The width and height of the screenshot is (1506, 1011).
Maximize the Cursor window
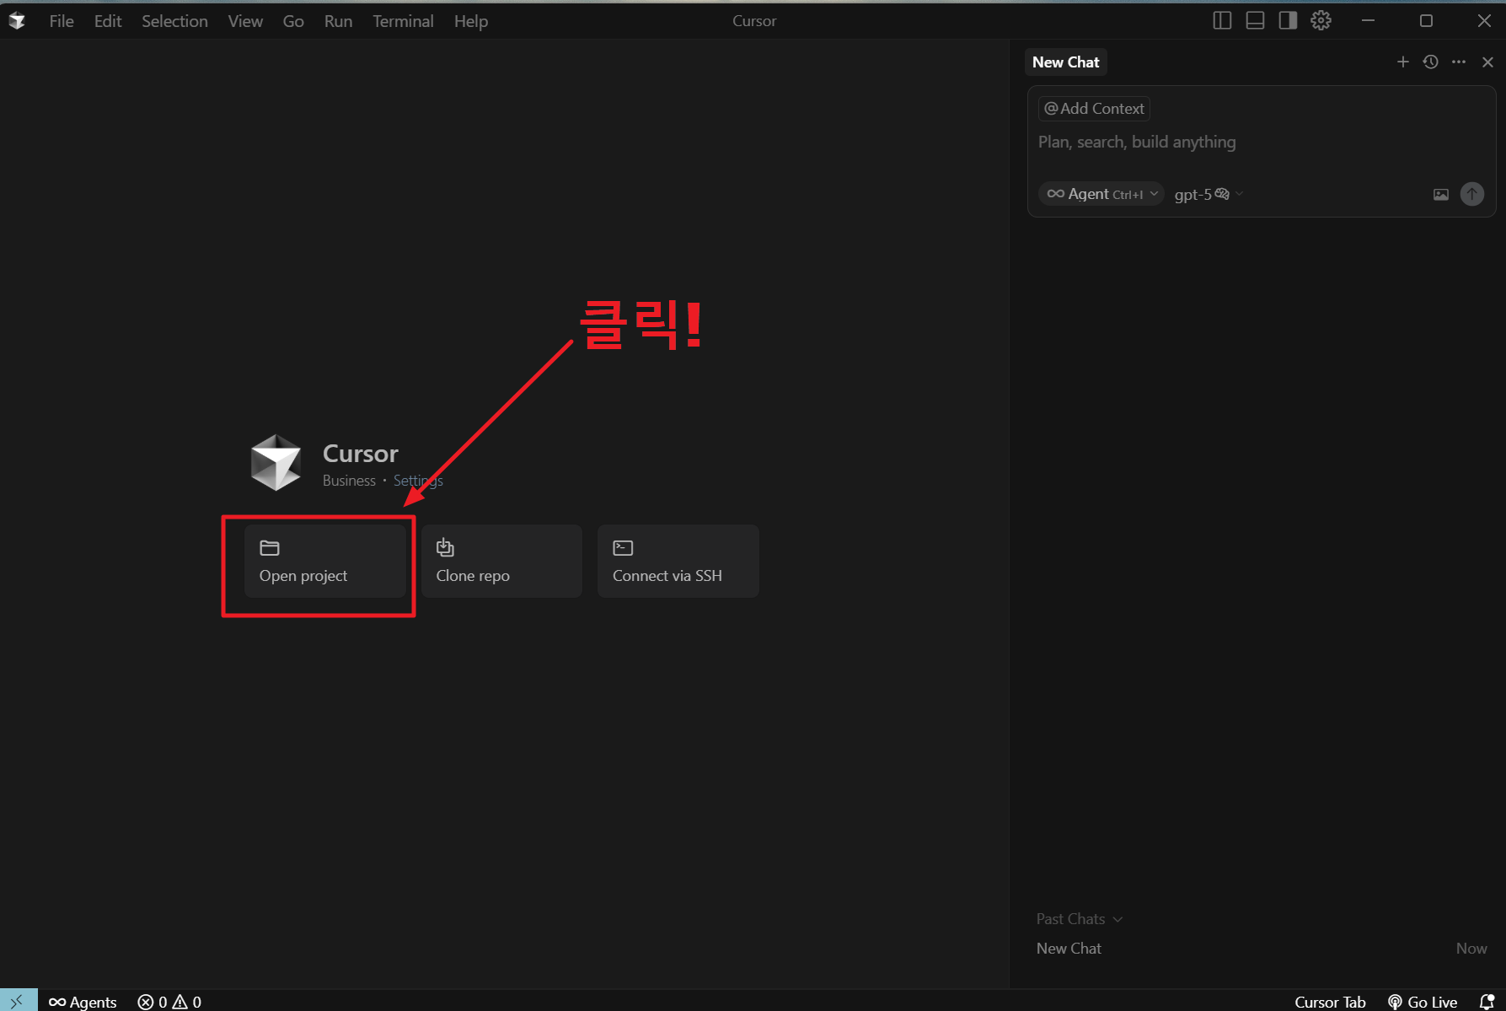pyautogui.click(x=1426, y=21)
